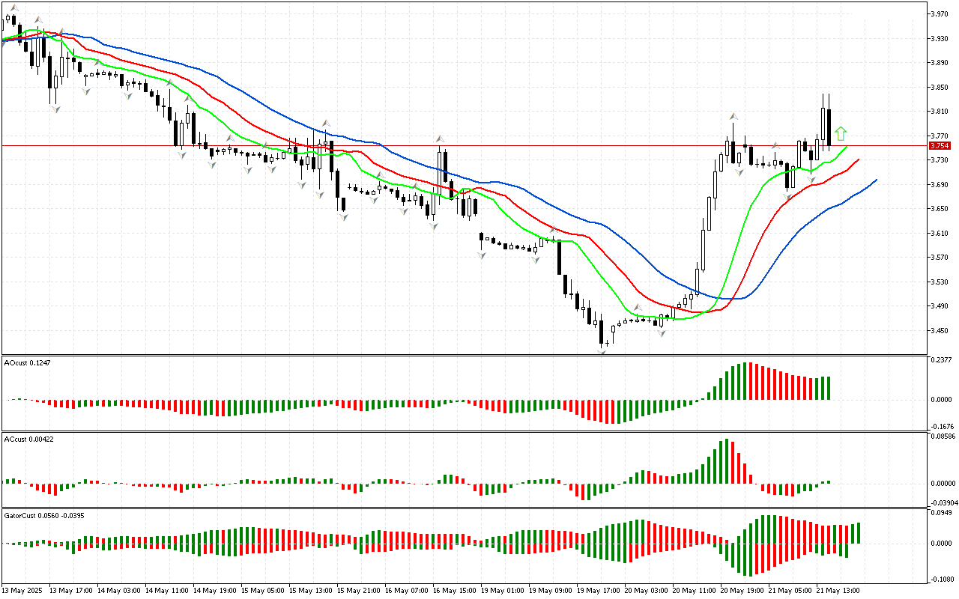The width and height of the screenshot is (959, 599).
Task: Click the up fractal above the 15 May 13:00 candle
Action: click(326, 123)
